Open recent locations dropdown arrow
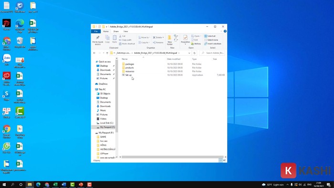This screenshot has width=334, height=188. point(104,53)
